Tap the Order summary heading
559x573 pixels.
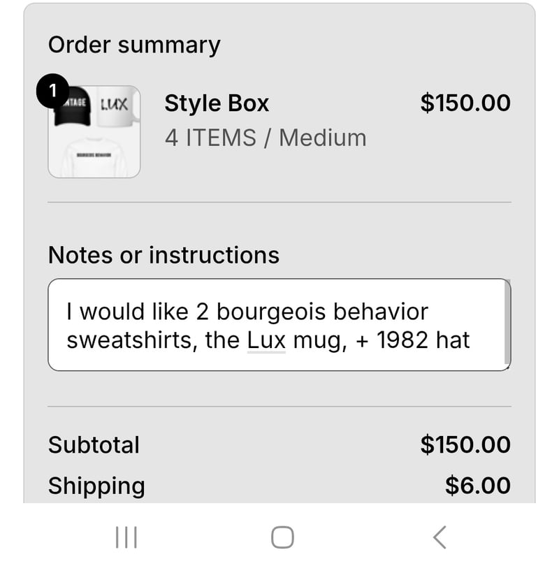tap(134, 45)
